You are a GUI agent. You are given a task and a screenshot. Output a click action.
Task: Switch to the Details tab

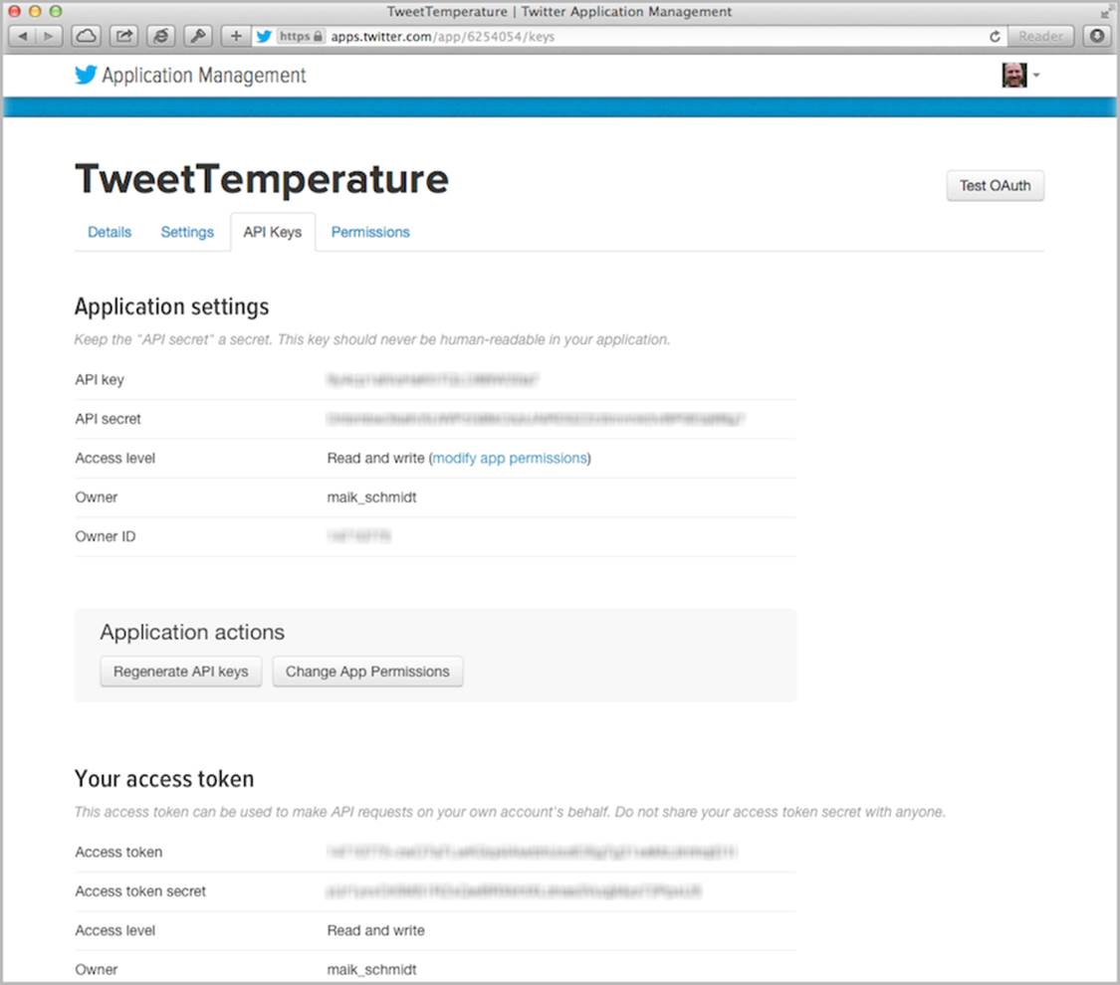110,232
